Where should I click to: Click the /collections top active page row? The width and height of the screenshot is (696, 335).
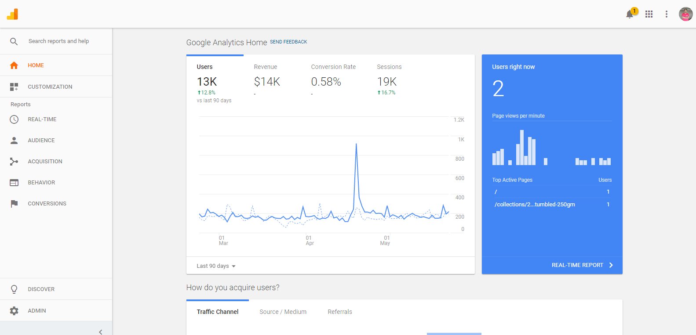(535, 205)
